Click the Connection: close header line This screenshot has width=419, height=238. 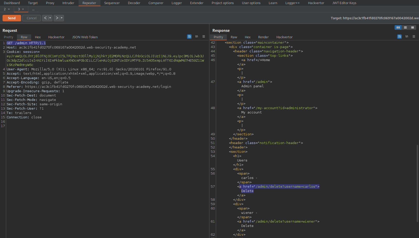24,117
